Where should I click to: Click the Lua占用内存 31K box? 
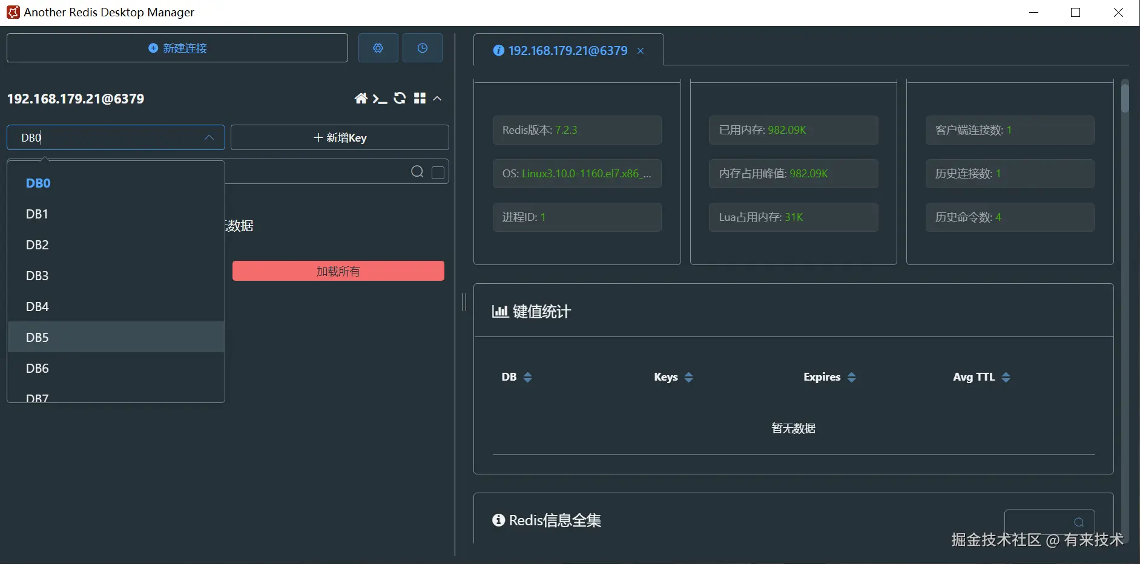click(794, 217)
